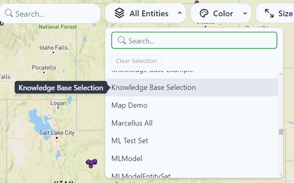This screenshot has width=294, height=183.
Task: Click the purple marker cluster in Utah
Action: click(x=91, y=163)
